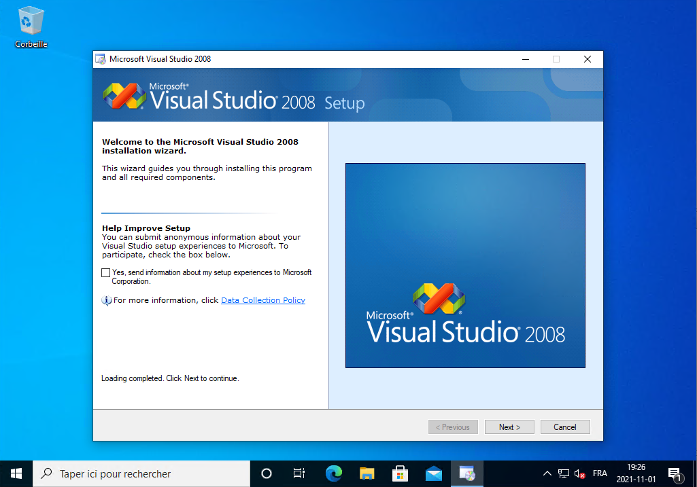Viewport: 697px width, 487px height.
Task: Open File Explorer from the taskbar
Action: [x=367, y=473]
